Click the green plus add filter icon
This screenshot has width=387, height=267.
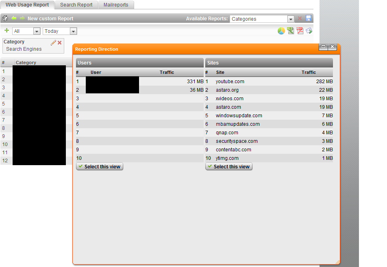click(x=7, y=31)
